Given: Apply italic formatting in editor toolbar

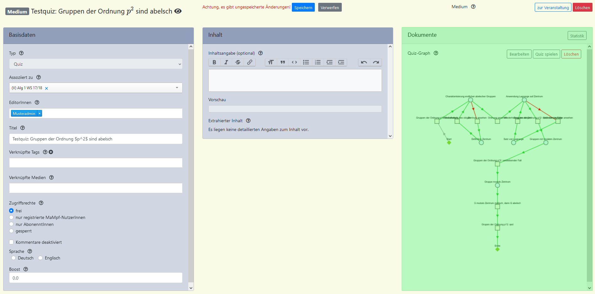Looking at the screenshot, I should pyautogui.click(x=226, y=62).
